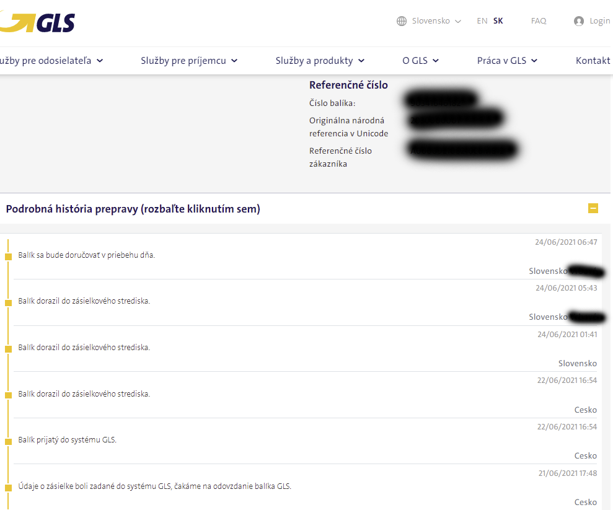Open the 'Práca v GLS' menu
The width and height of the screenshot is (613, 510).
(507, 61)
